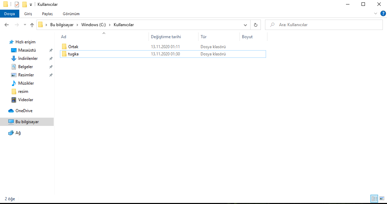Open Videolar in the navigation pane

(x=26, y=100)
